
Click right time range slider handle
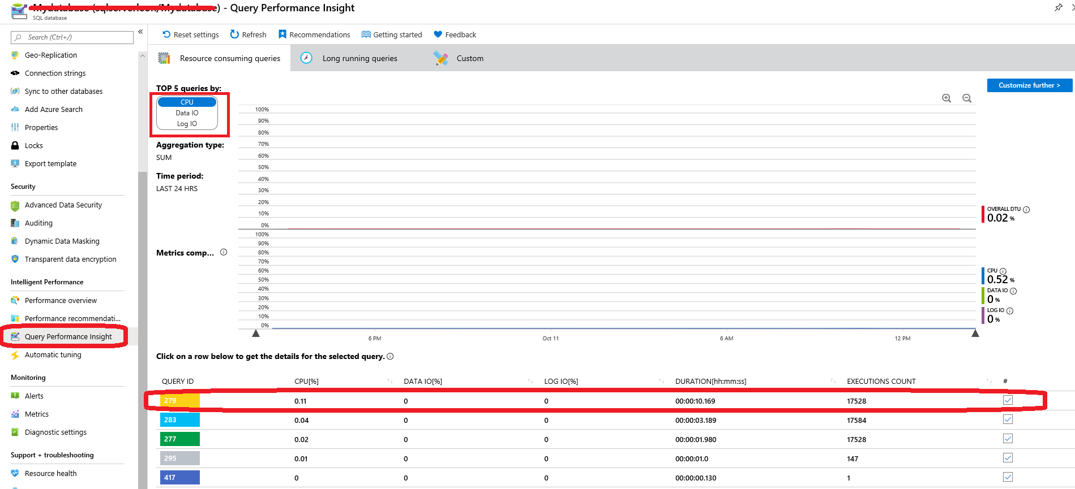coord(975,334)
